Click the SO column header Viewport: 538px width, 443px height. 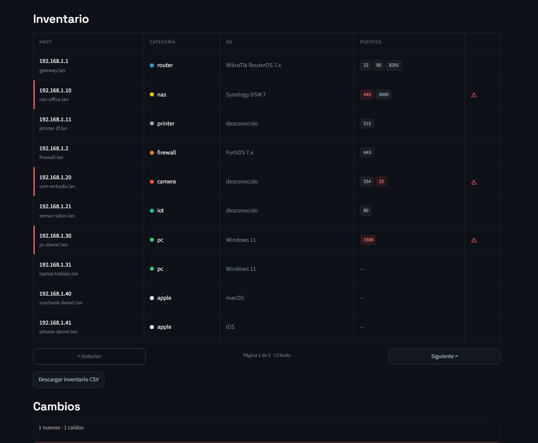coord(229,42)
